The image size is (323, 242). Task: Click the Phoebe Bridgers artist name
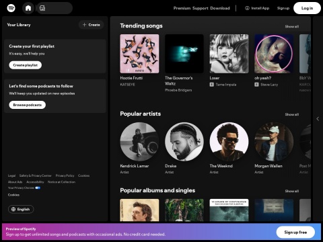pos(178,90)
